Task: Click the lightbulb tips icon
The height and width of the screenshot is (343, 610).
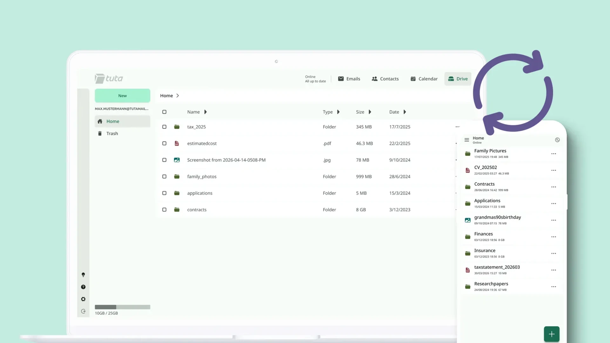Action: (x=83, y=274)
